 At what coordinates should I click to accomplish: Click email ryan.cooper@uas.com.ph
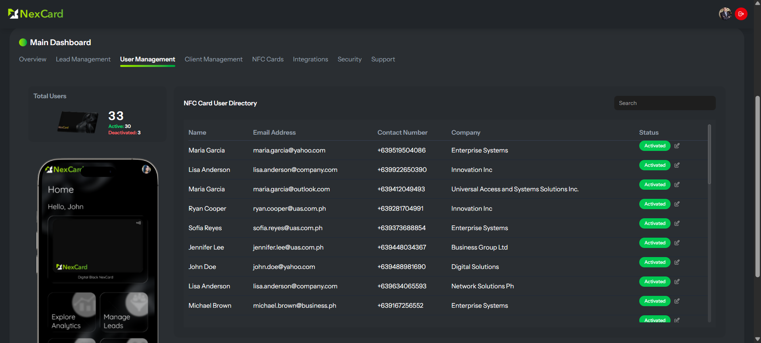pyautogui.click(x=289, y=208)
